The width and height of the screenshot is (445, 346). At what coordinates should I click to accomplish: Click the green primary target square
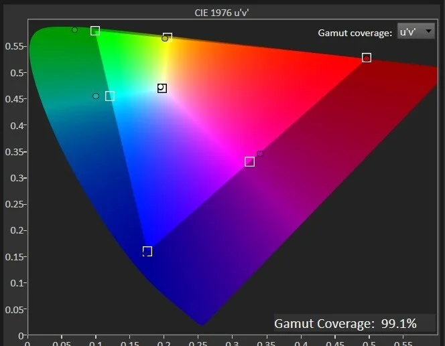(x=95, y=31)
